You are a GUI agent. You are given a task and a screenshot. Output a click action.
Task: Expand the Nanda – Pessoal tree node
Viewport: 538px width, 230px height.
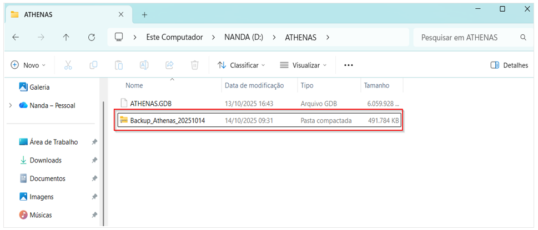coord(10,105)
